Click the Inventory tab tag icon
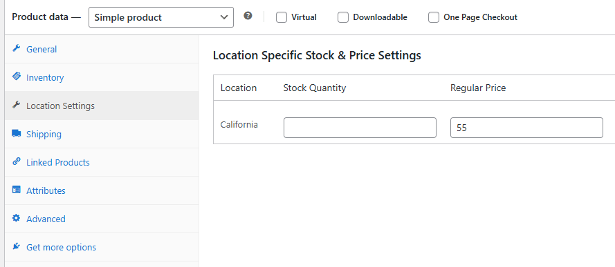The height and width of the screenshot is (267, 615). point(16,76)
